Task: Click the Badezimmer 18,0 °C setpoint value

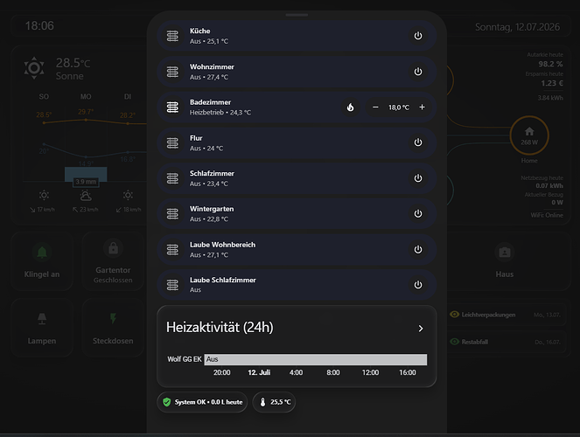Action: click(399, 108)
